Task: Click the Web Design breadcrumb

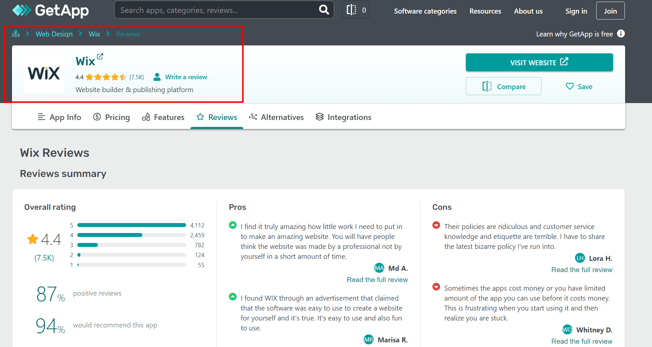Action: (x=54, y=34)
